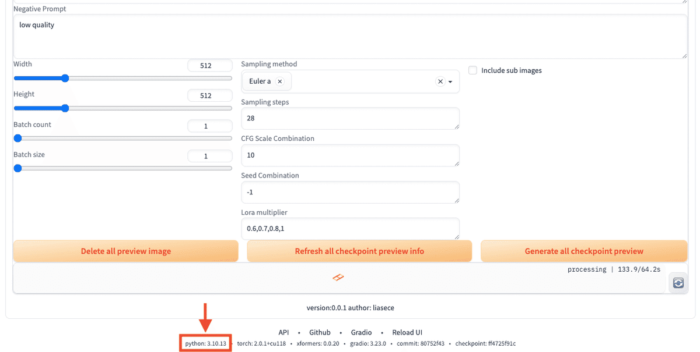Image resolution: width=700 pixels, height=352 pixels.
Task: Click the Seed Combination input field
Action: [350, 192]
